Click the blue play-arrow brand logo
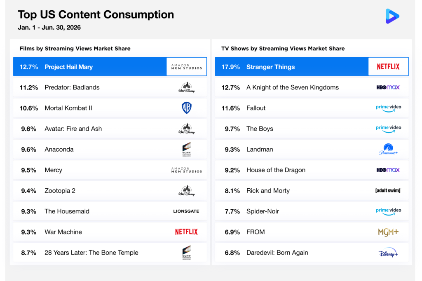The width and height of the screenshot is (422, 281). 392,16
